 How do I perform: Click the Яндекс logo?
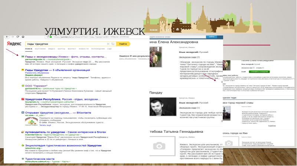(x=14, y=44)
